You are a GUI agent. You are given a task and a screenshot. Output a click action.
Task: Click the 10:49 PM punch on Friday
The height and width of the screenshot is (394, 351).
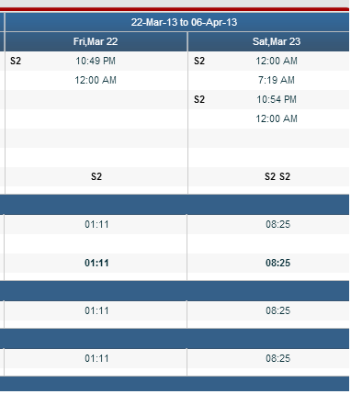click(x=96, y=61)
